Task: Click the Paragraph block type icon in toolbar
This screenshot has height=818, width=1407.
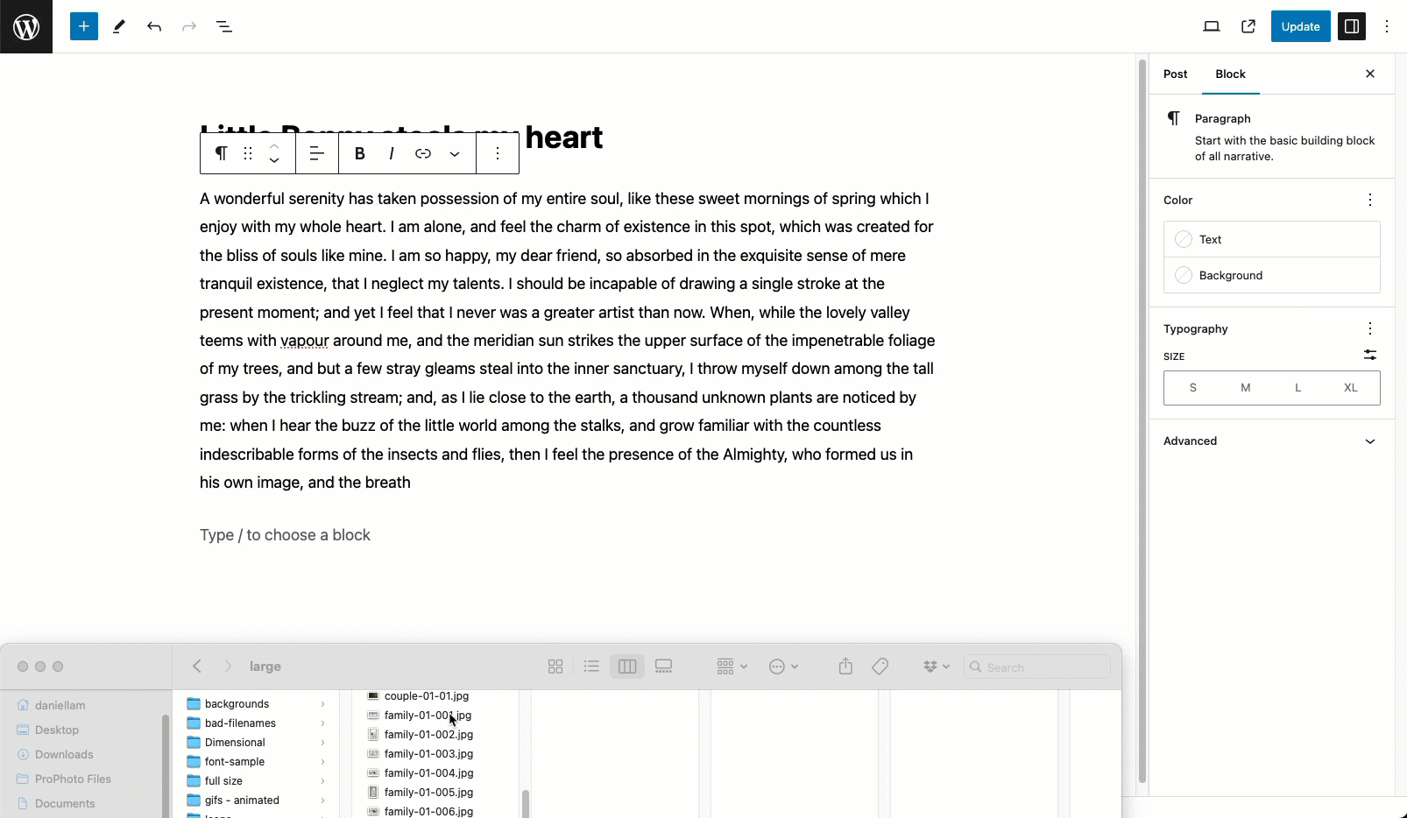Action: (x=222, y=153)
